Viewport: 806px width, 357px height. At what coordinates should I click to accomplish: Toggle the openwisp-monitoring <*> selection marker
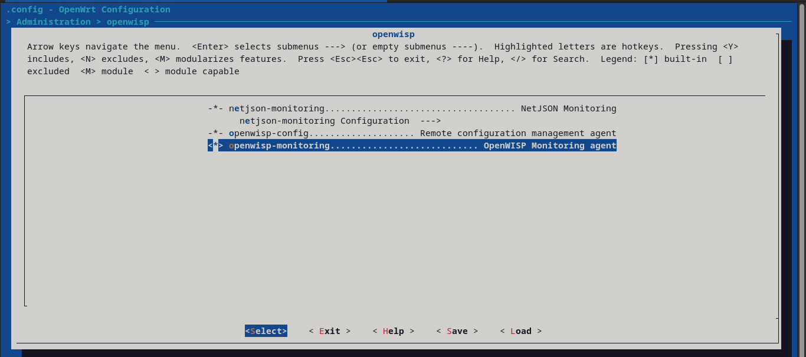point(215,146)
